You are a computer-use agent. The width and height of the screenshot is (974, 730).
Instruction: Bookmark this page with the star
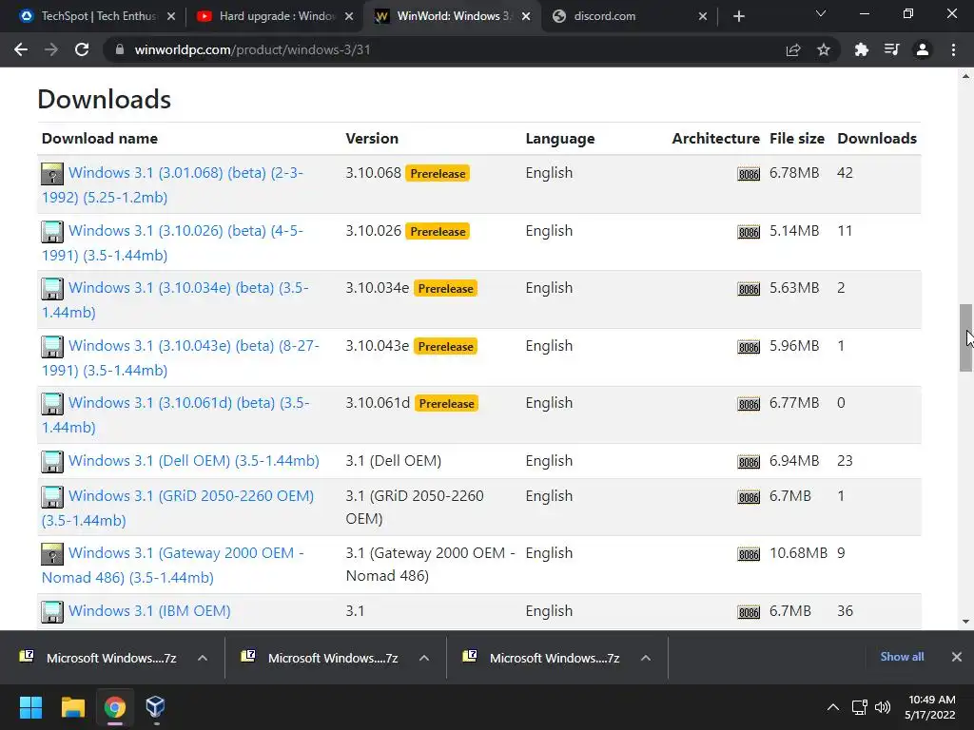click(x=824, y=49)
